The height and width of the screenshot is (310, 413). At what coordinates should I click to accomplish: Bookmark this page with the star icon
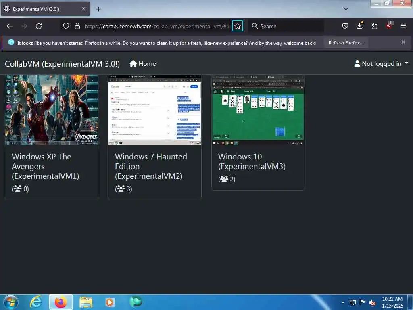click(237, 26)
